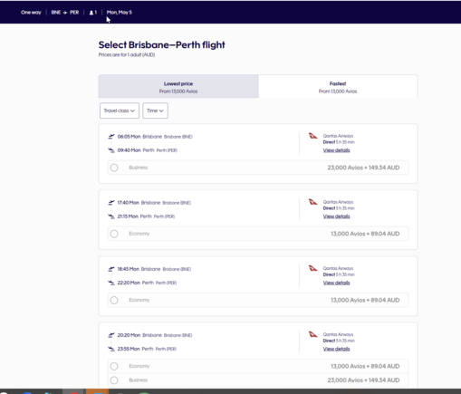Viewport: 461px width, 394px height.
Task: Expand the Time filter dropdown
Action: (x=155, y=111)
